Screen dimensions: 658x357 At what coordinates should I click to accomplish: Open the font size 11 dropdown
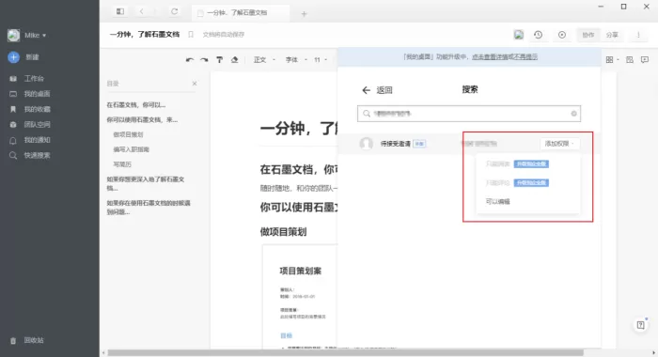coord(321,60)
